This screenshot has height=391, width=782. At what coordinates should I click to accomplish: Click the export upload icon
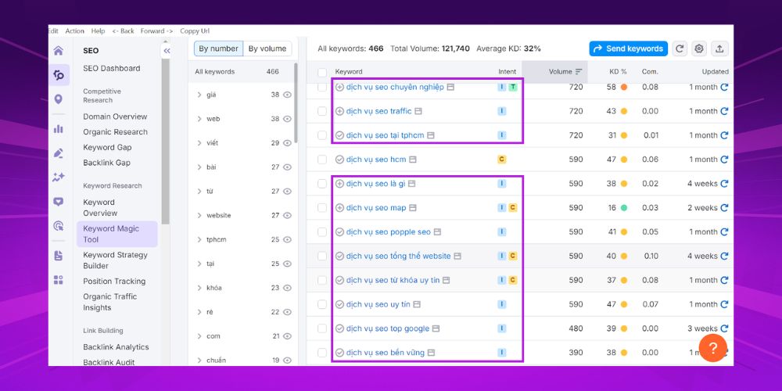pyautogui.click(x=719, y=48)
